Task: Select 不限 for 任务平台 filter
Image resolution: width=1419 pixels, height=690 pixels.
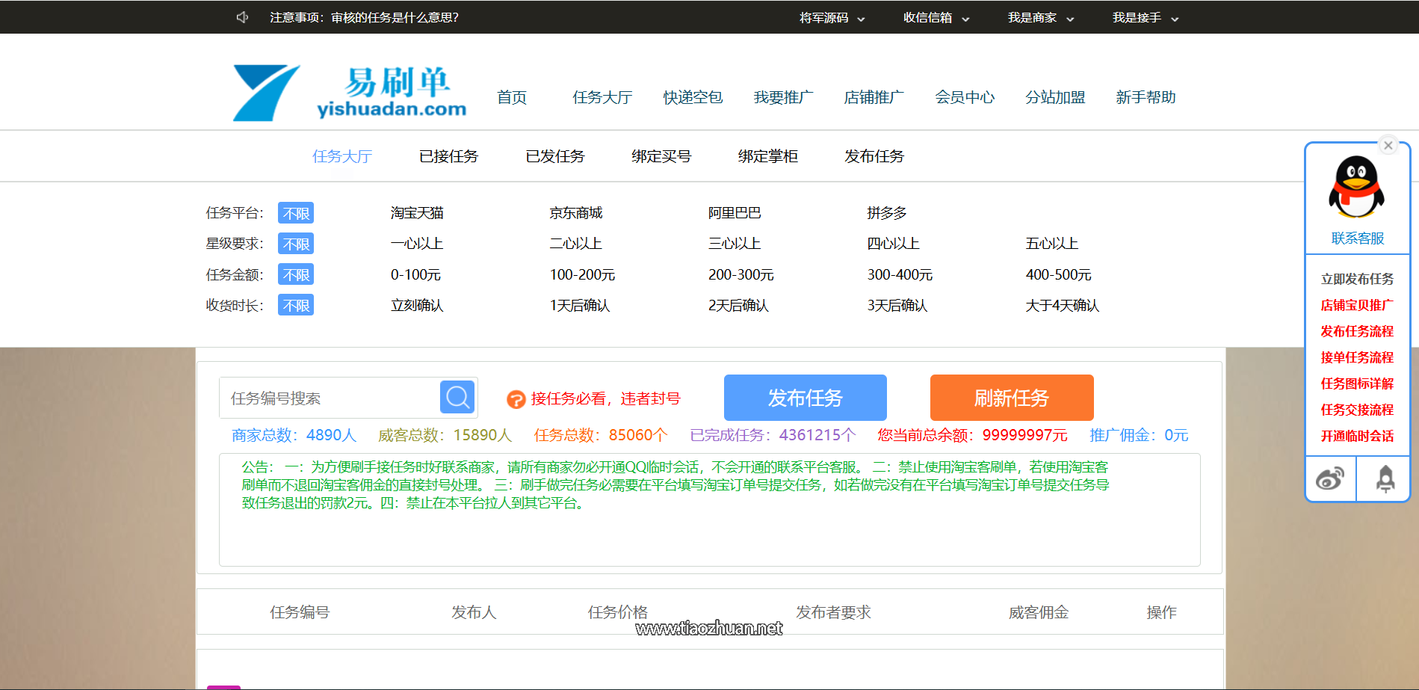Action: click(295, 213)
